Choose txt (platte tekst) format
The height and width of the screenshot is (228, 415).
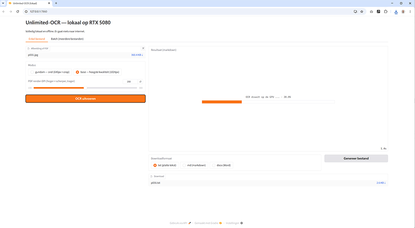point(165,165)
